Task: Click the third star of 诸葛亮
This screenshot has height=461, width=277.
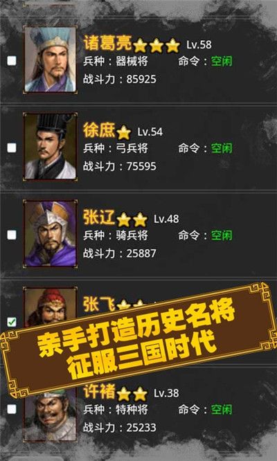Action: pyautogui.click(x=173, y=46)
